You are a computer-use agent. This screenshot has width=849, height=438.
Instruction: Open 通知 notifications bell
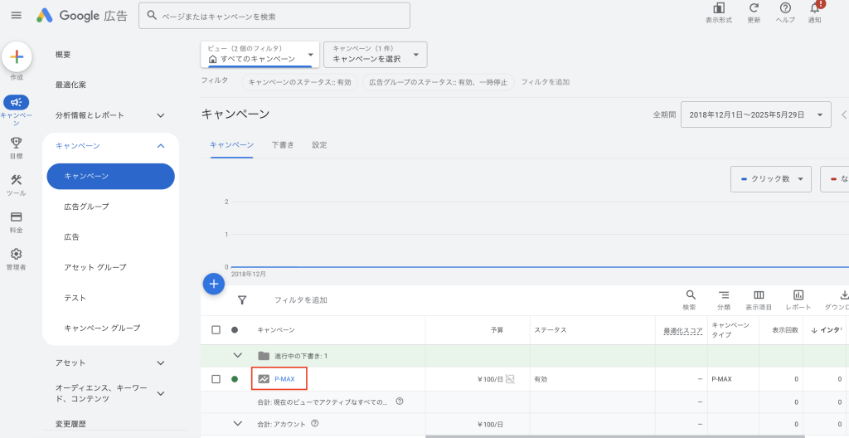pyautogui.click(x=815, y=8)
